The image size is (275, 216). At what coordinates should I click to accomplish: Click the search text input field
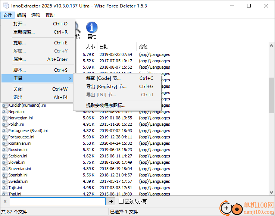[x=57, y=201]
